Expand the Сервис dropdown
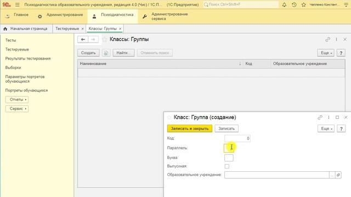351x197 pixels. [x=17, y=109]
